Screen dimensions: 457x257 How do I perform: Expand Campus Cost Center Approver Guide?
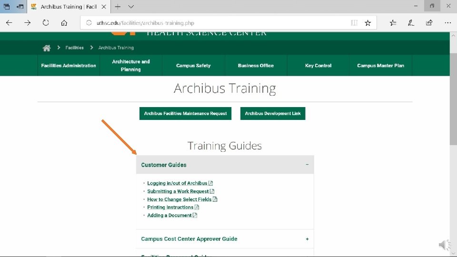pos(225,239)
